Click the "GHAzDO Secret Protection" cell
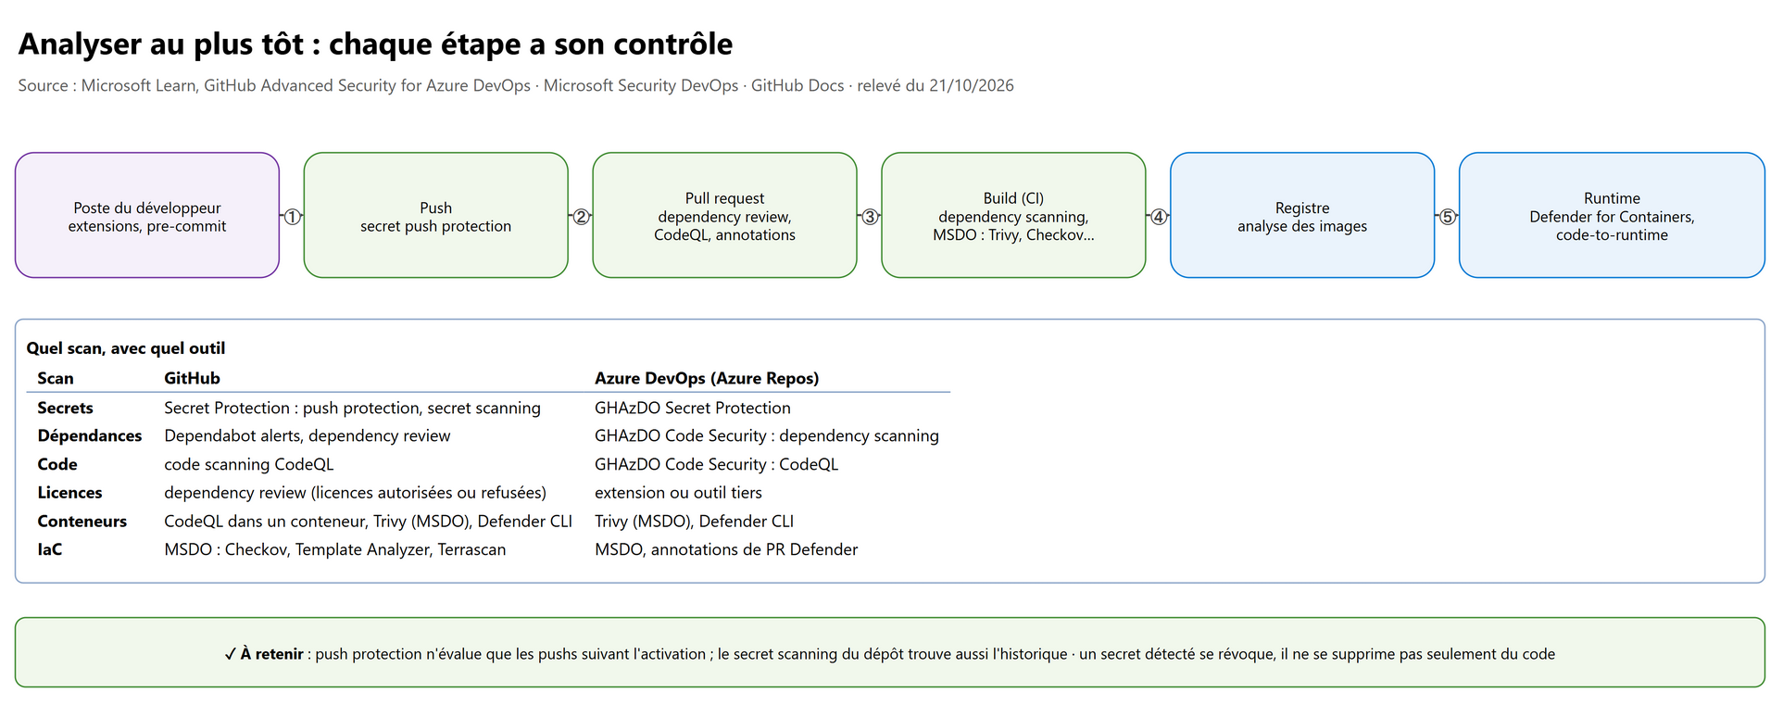 pos(693,408)
